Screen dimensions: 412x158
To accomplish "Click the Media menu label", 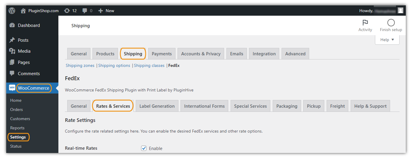I will [x=24, y=51].
